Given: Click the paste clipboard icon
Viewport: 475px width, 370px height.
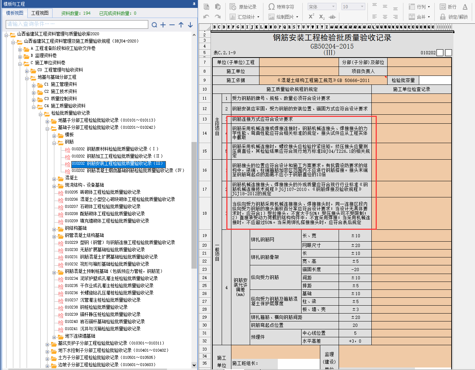Looking at the screenshot, I should pyautogui.click(x=218, y=6).
